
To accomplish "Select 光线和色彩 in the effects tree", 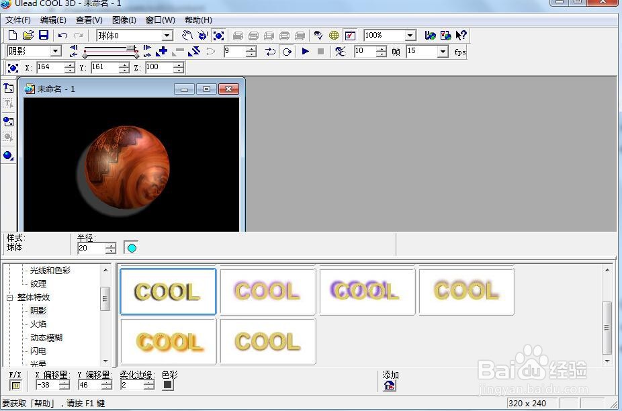I will [x=50, y=271].
